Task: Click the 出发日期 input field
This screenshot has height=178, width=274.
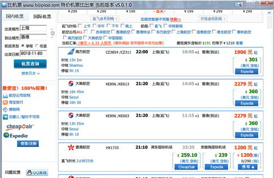Action: point(33,53)
